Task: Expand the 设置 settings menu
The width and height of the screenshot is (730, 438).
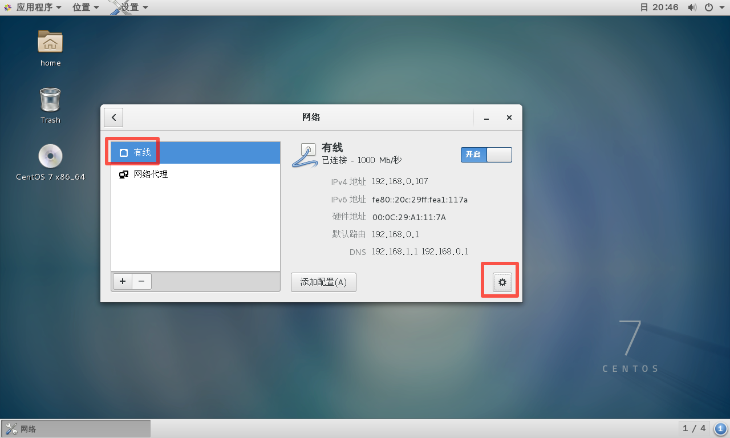Action: [129, 7]
